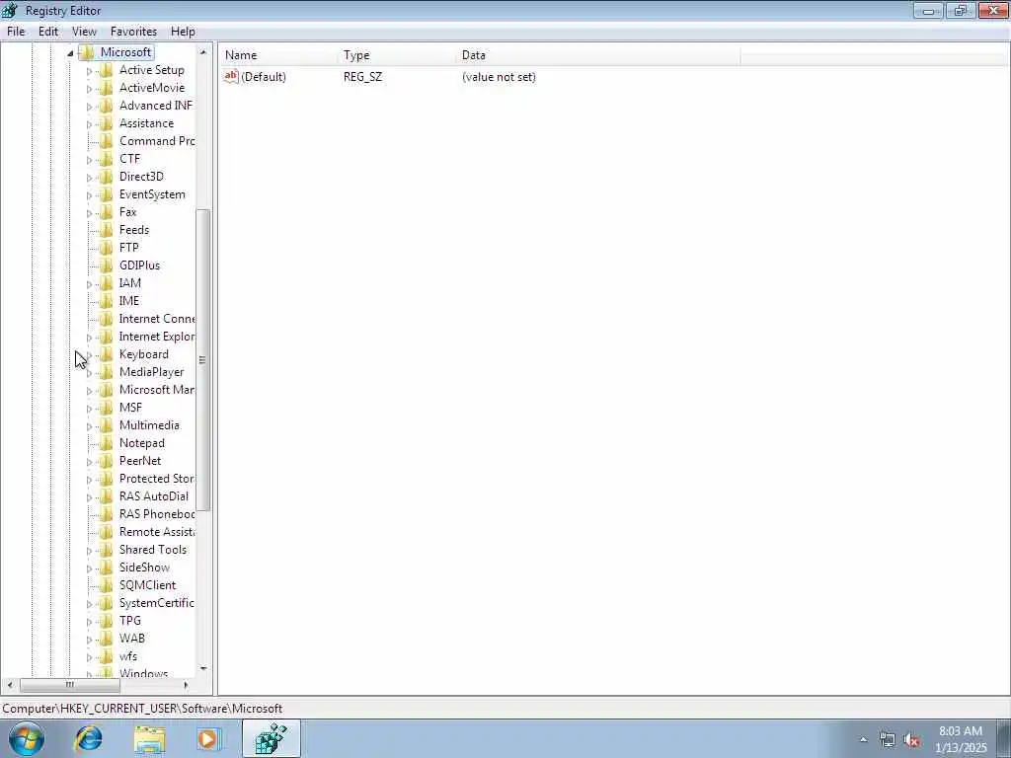Select the SystemCertificates key label
The width and height of the screenshot is (1011, 758).
pyautogui.click(x=156, y=603)
